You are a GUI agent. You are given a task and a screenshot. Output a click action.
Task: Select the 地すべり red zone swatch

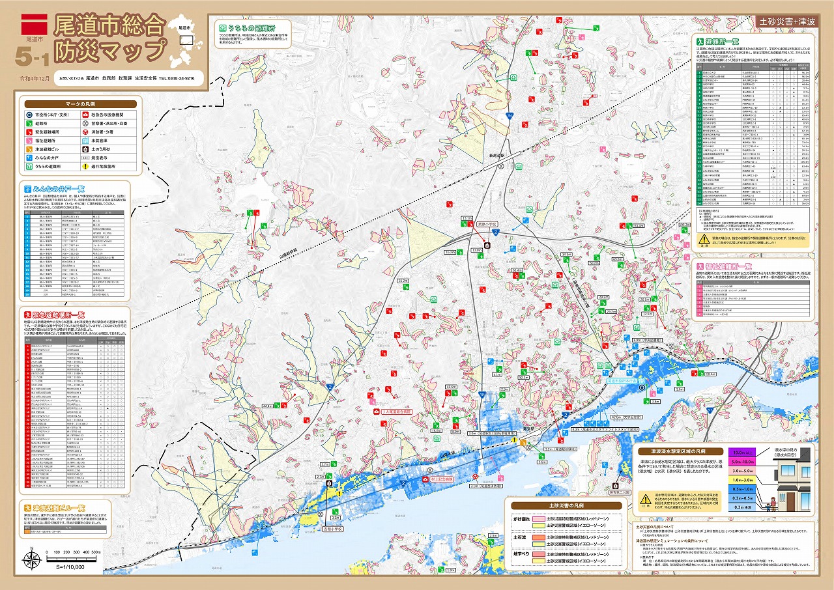[539, 554]
